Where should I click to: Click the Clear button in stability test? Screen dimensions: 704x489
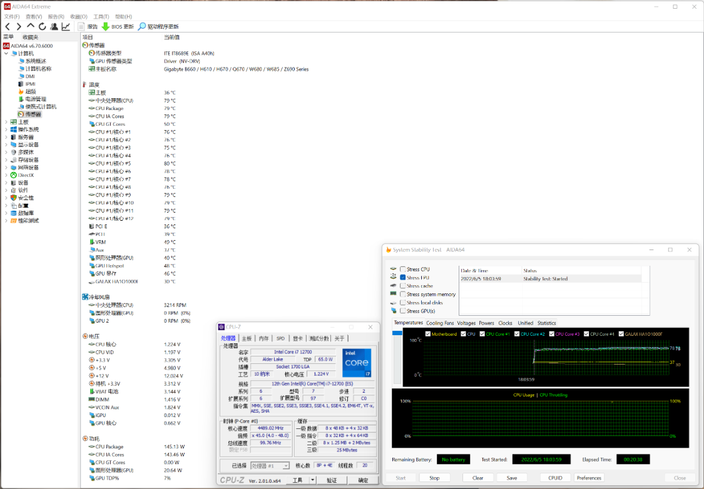click(x=477, y=478)
